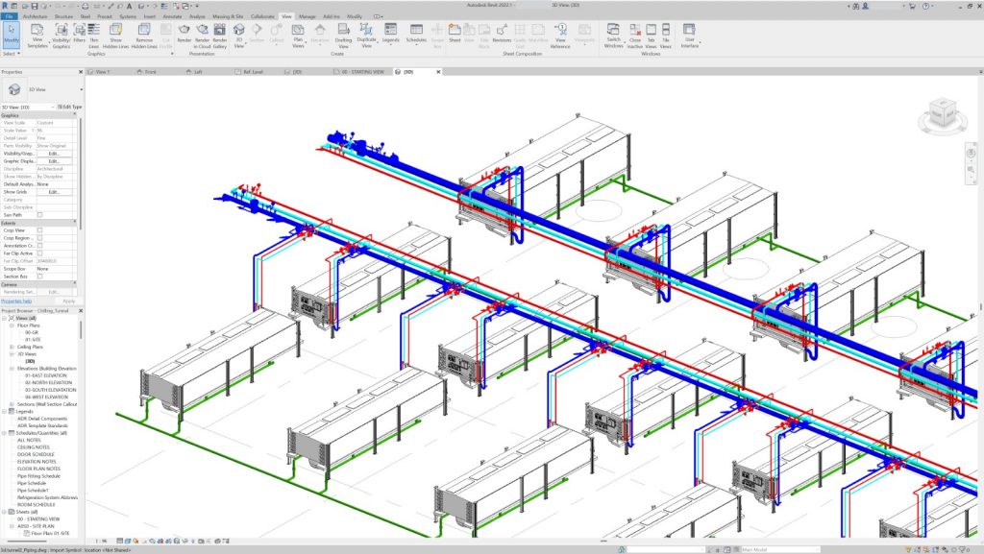Toggle the Annotation Crop checkbox
984x554 pixels.
40,246
